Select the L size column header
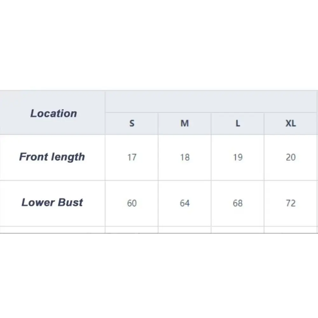This screenshot has height=318, width=318. [238, 123]
